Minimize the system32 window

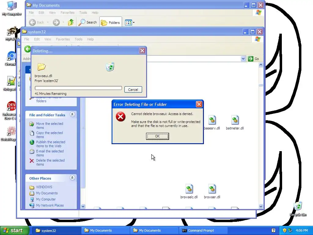tap(245, 32)
